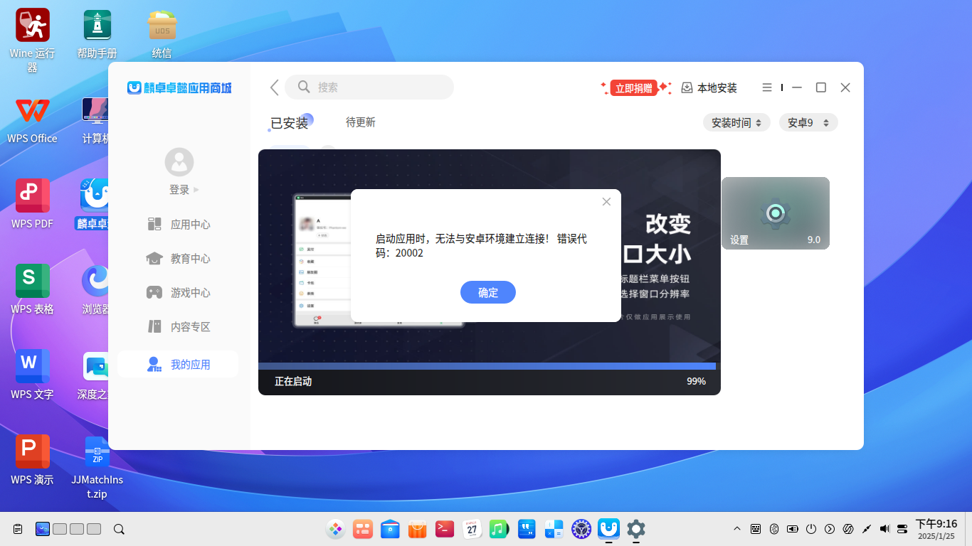
Task: Open the calculator dock icon
Action: 554,529
